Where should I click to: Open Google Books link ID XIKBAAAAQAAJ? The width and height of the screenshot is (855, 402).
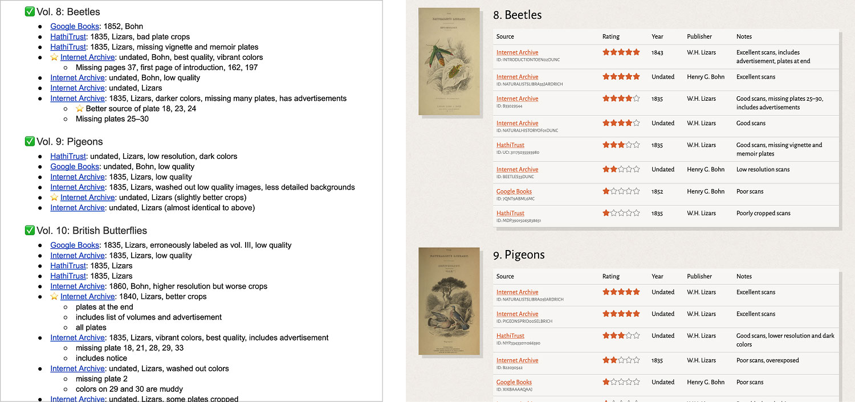[x=514, y=382]
